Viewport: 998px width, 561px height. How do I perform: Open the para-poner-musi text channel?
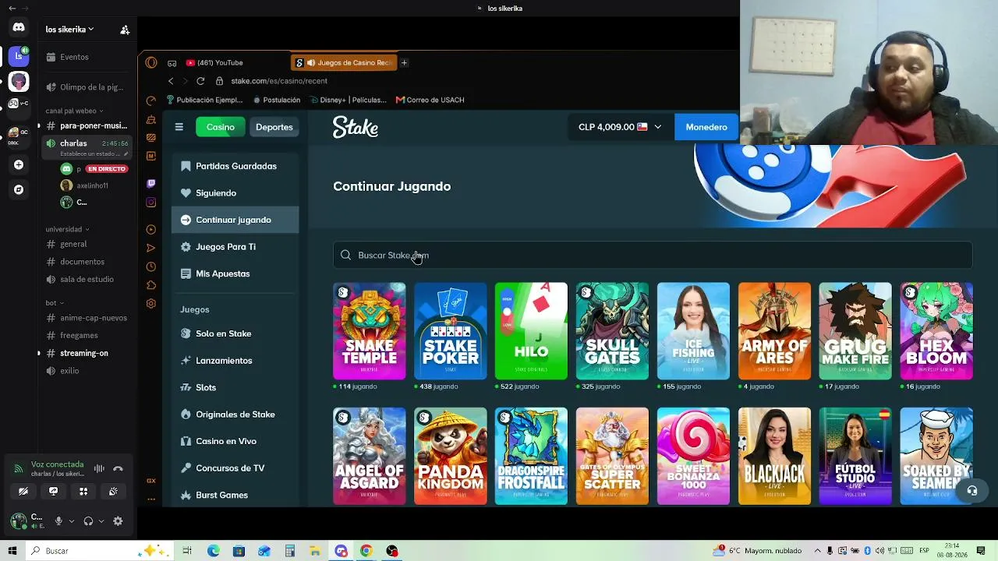86,125
